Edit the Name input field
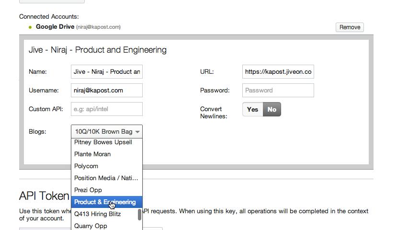The image size is (397, 230). click(x=107, y=72)
